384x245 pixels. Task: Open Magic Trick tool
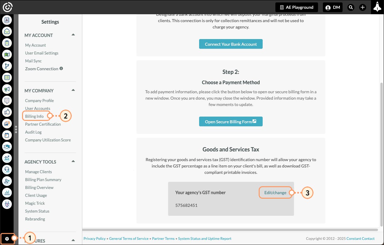click(35, 203)
